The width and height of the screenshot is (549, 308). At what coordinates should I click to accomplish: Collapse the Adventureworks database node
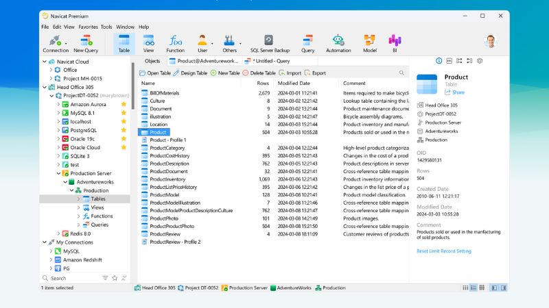65,182
